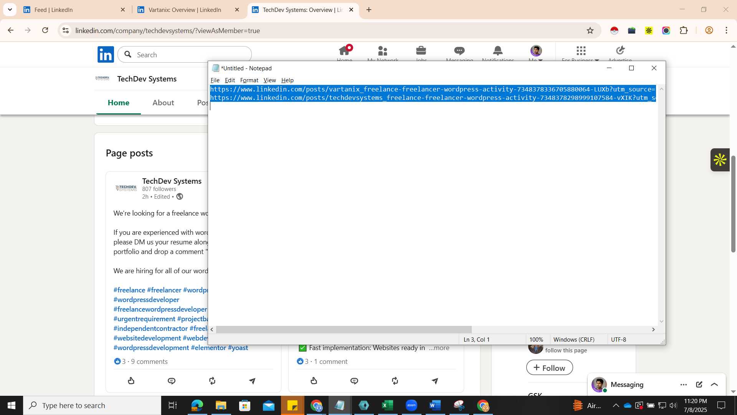Open Messaging panel three-dot options
Screen dimensions: 737x415
coord(684,385)
